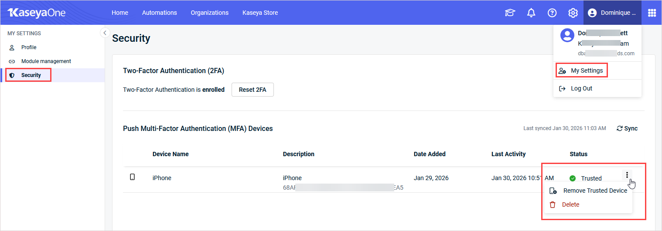Go to the Automations tab

click(159, 13)
